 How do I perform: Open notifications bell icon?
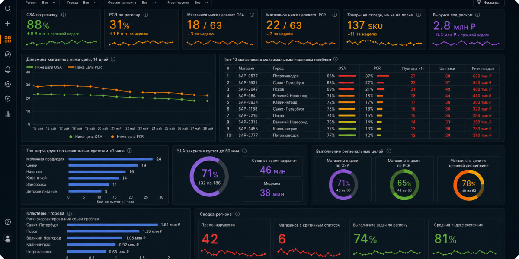[x=7, y=69]
